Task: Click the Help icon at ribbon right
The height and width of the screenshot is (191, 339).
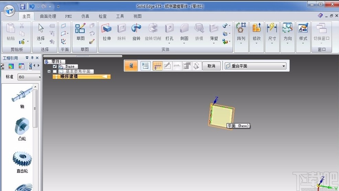Action: [320, 15]
